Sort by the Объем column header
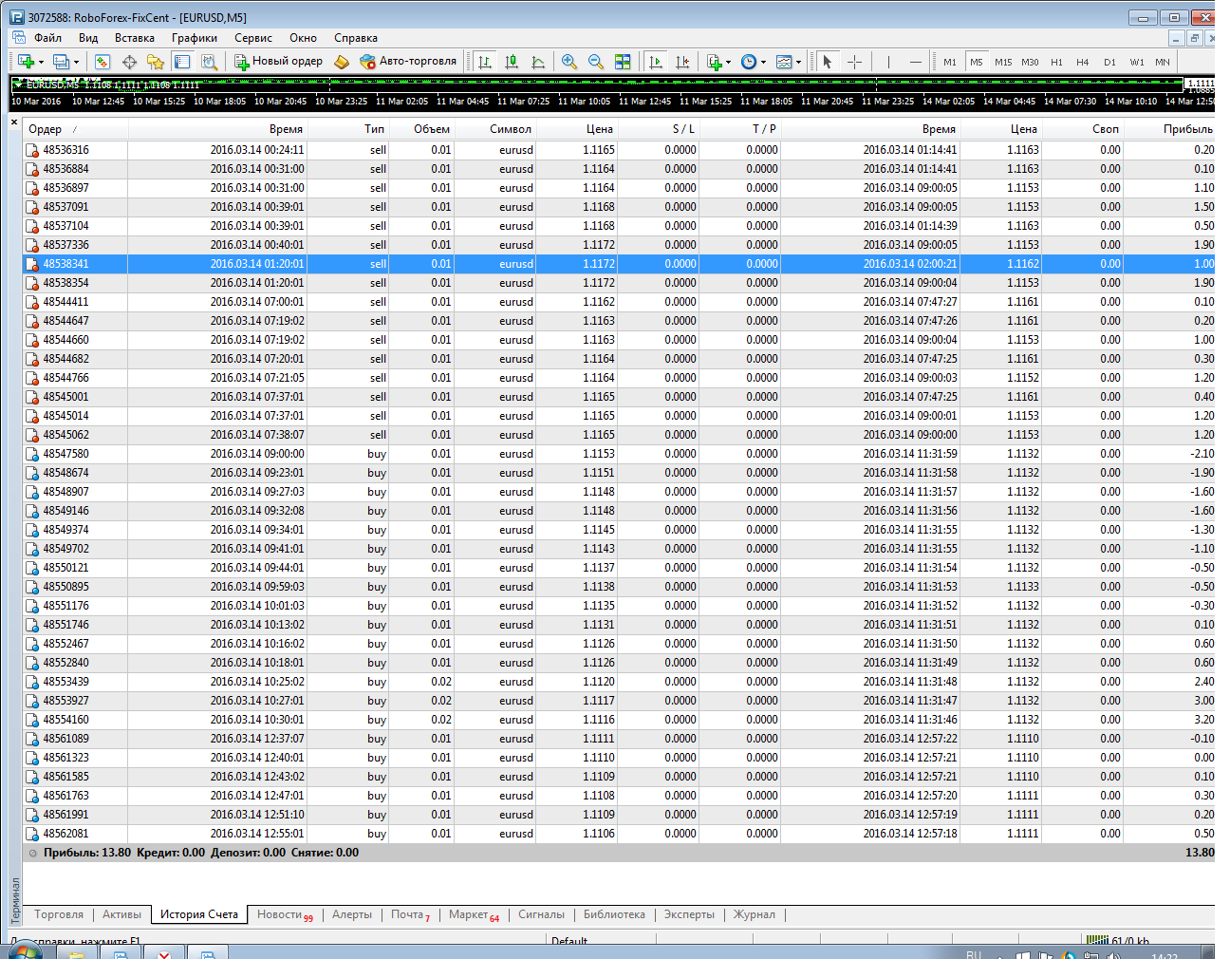 point(423,129)
